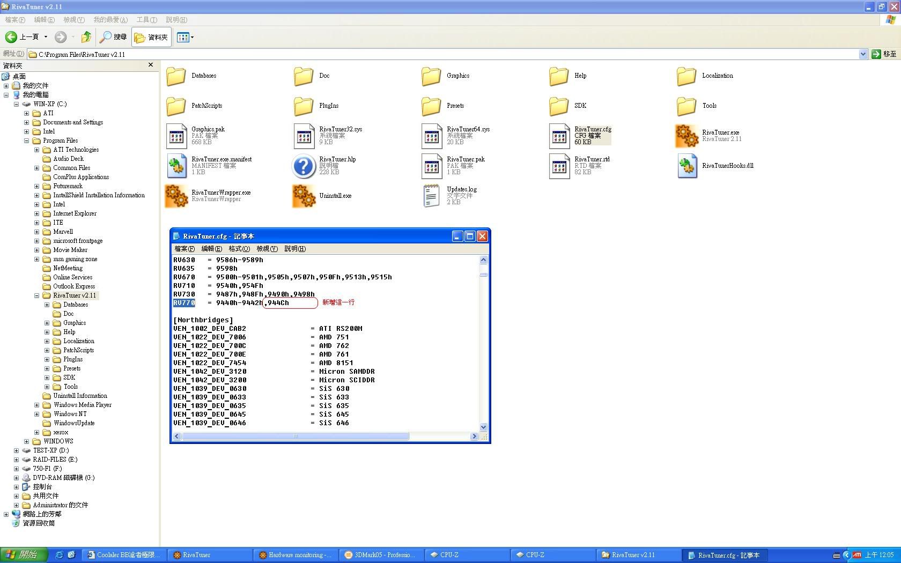Select Recycle Bin (資源回收筒) in tree

point(39,523)
